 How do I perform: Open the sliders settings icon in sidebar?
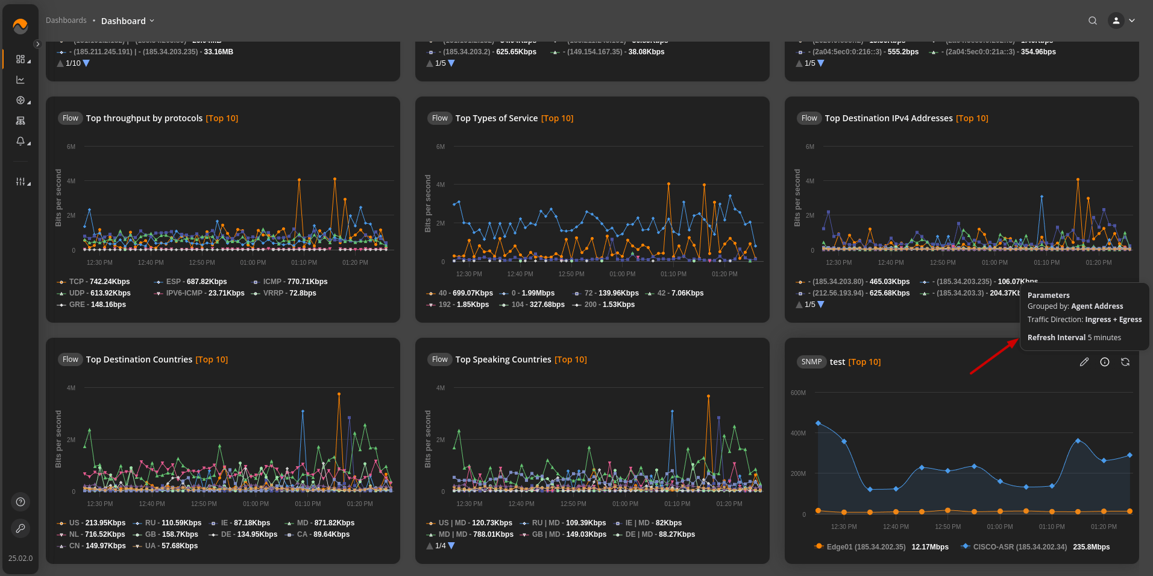[x=20, y=182]
